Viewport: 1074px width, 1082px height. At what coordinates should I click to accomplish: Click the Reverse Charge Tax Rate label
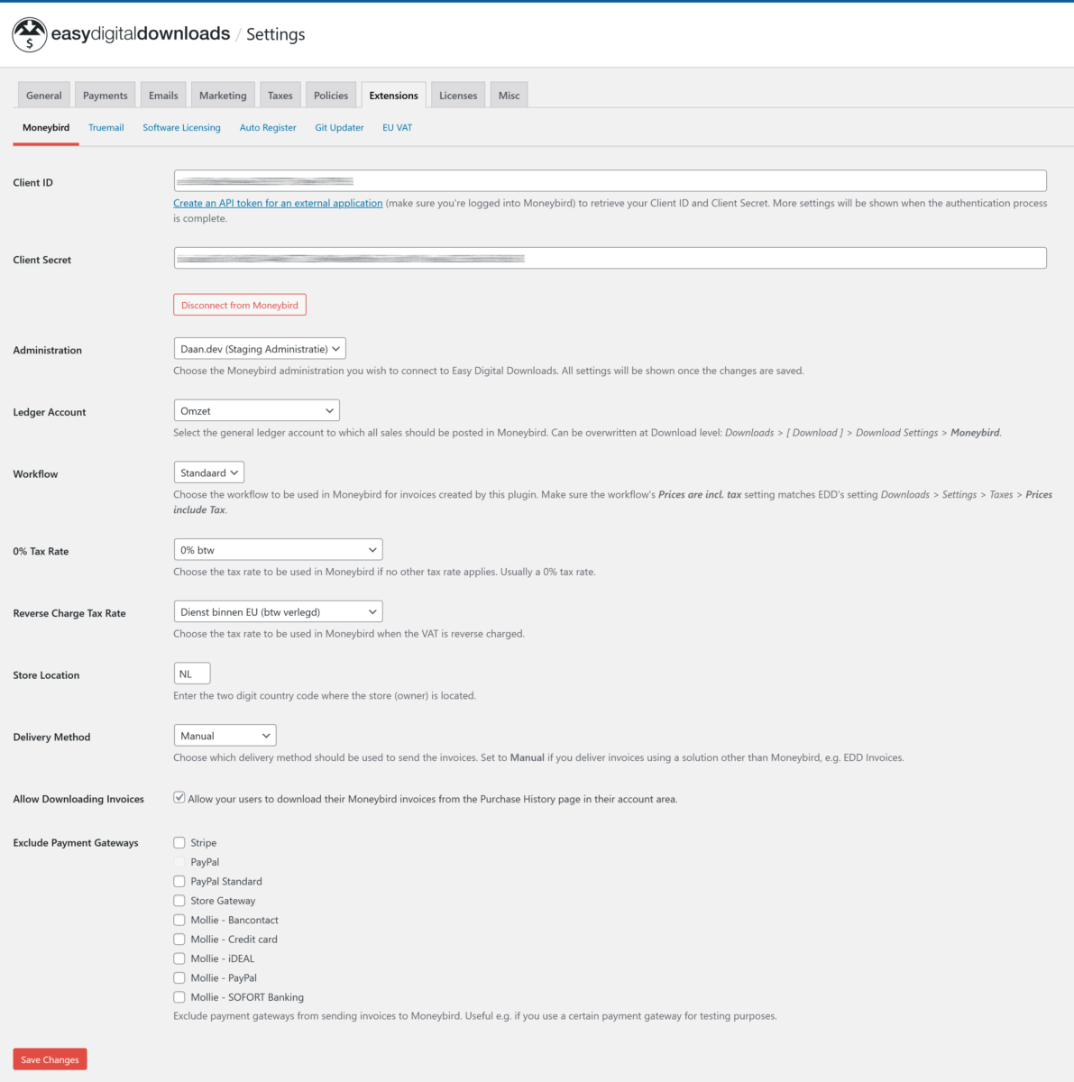click(69, 613)
